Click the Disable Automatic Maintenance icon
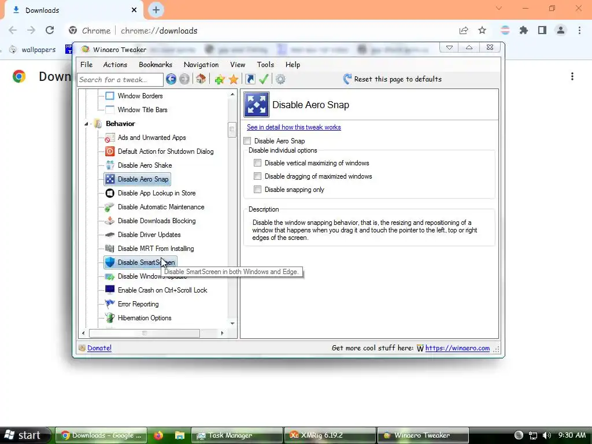592x444 pixels. tap(109, 207)
